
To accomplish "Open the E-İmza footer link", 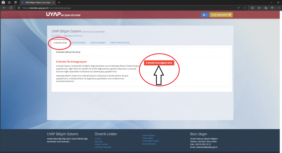I will pos(98,139).
